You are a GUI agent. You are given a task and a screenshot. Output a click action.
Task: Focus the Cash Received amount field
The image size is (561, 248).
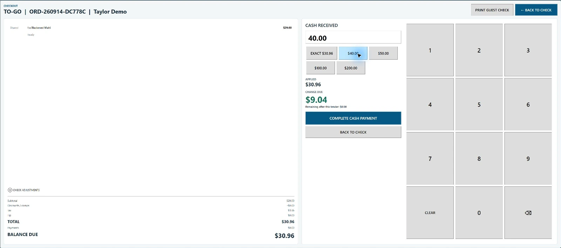point(353,37)
